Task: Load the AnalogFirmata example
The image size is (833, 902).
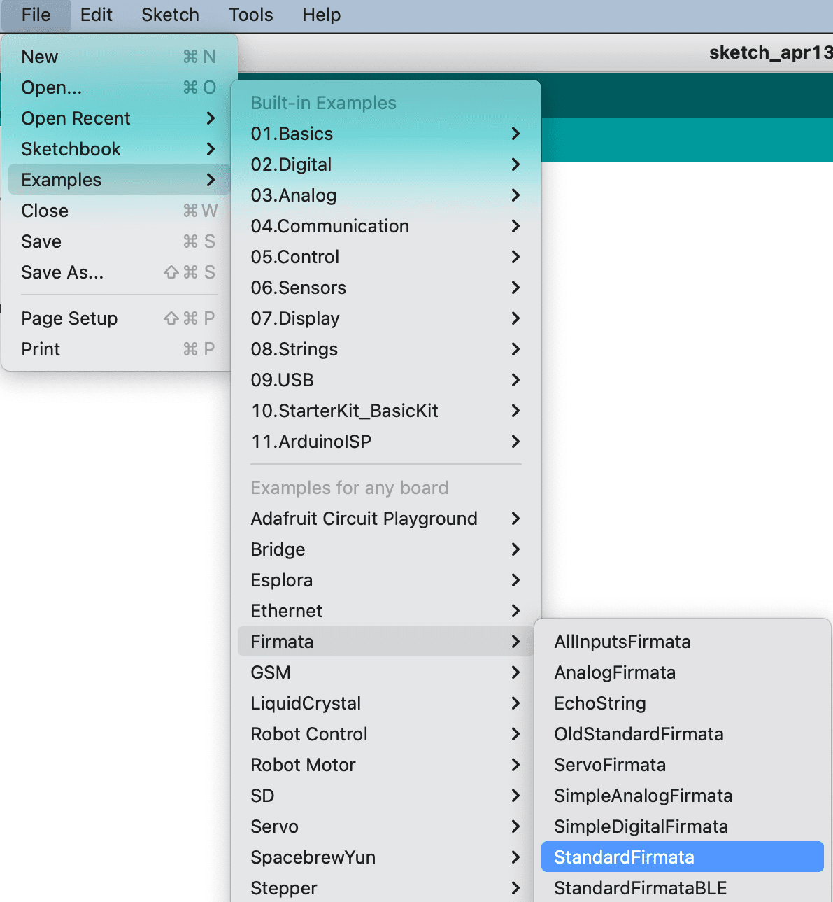Action: click(683, 672)
